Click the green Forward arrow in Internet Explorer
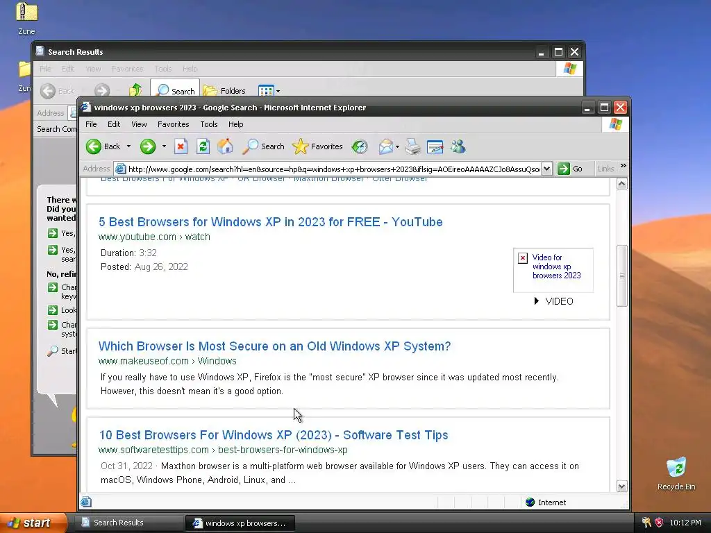 (x=148, y=146)
